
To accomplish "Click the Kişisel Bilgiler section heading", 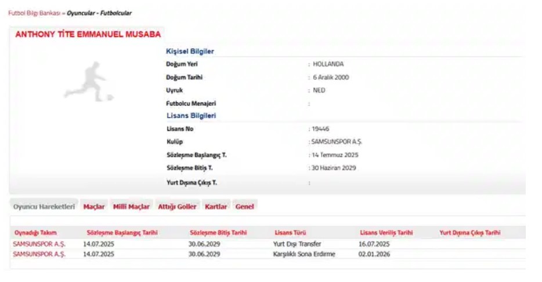I will tap(190, 52).
